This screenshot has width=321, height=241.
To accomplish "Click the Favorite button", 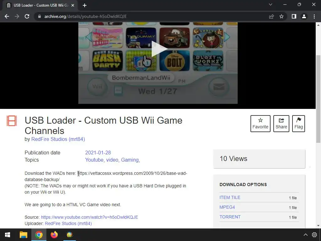I will 260,124.
